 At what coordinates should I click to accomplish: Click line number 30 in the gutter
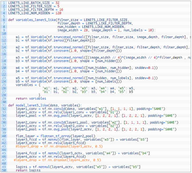point(4,102)
